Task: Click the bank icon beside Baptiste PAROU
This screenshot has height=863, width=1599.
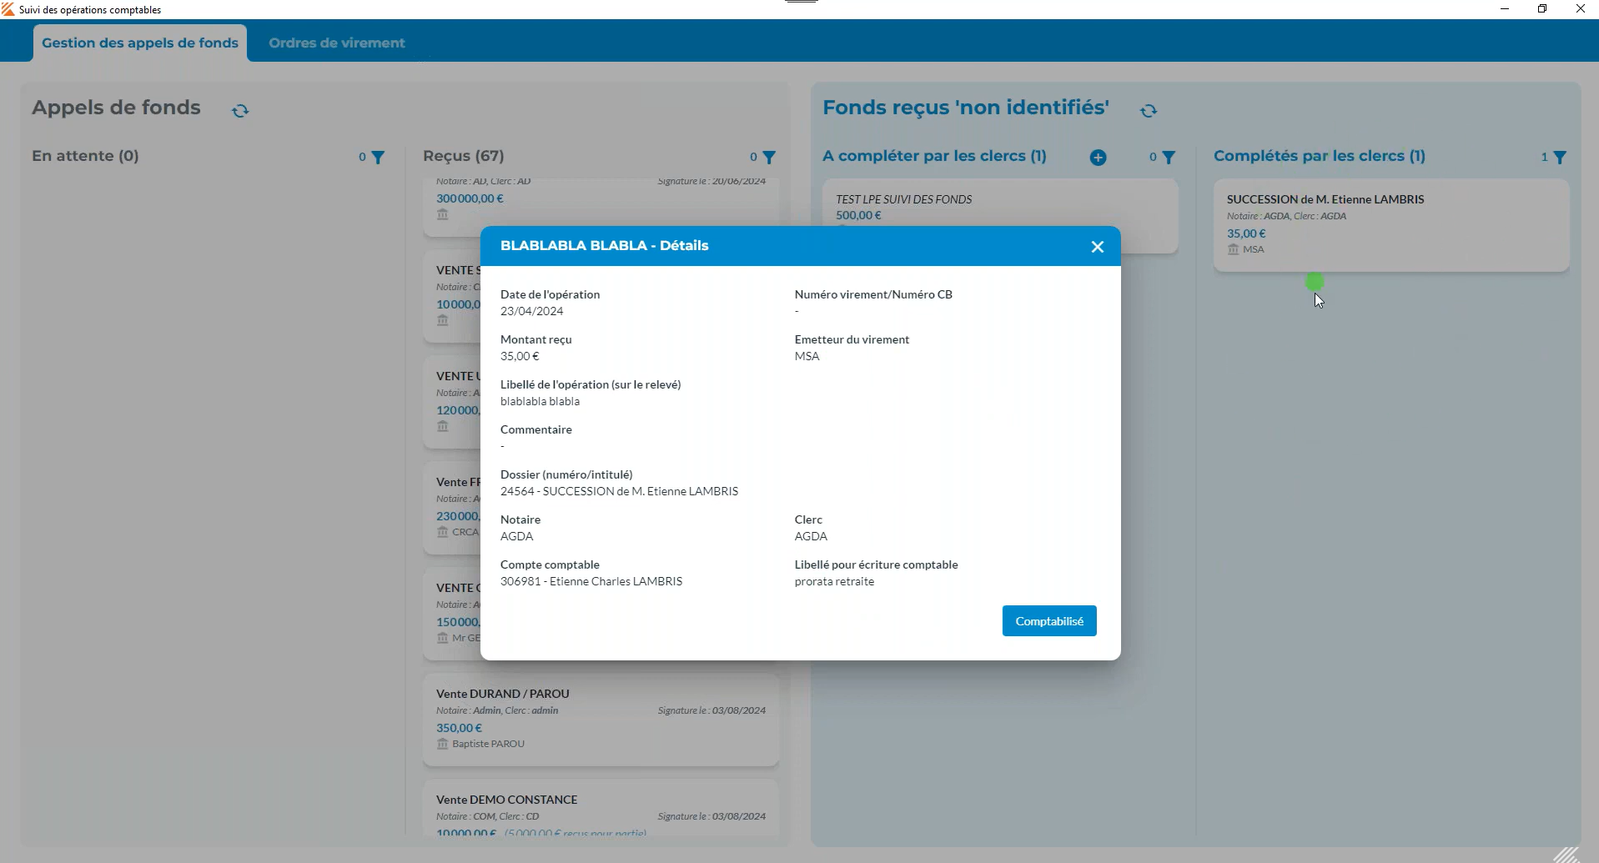Action: [x=443, y=744]
